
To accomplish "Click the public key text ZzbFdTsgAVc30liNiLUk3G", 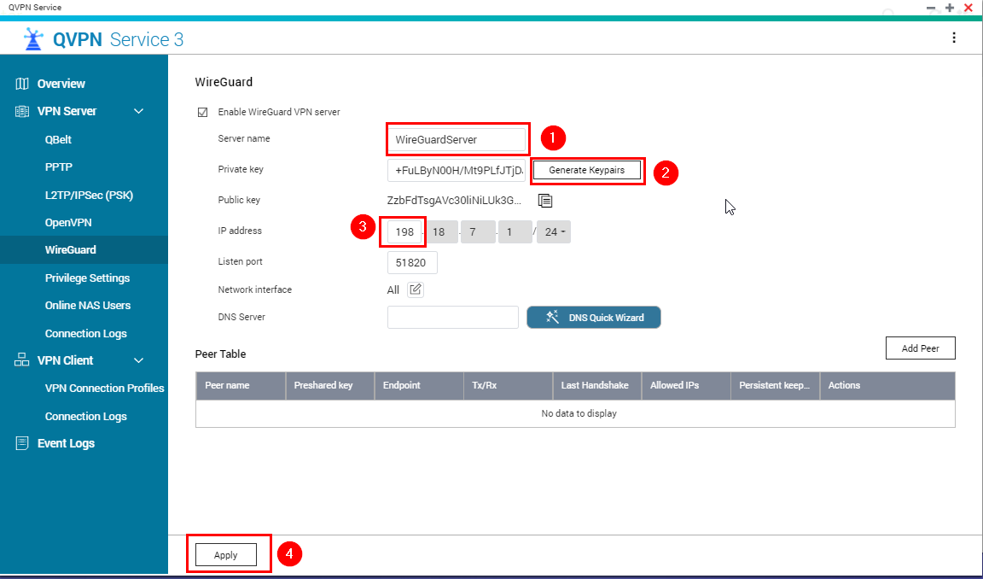I will 454,200.
